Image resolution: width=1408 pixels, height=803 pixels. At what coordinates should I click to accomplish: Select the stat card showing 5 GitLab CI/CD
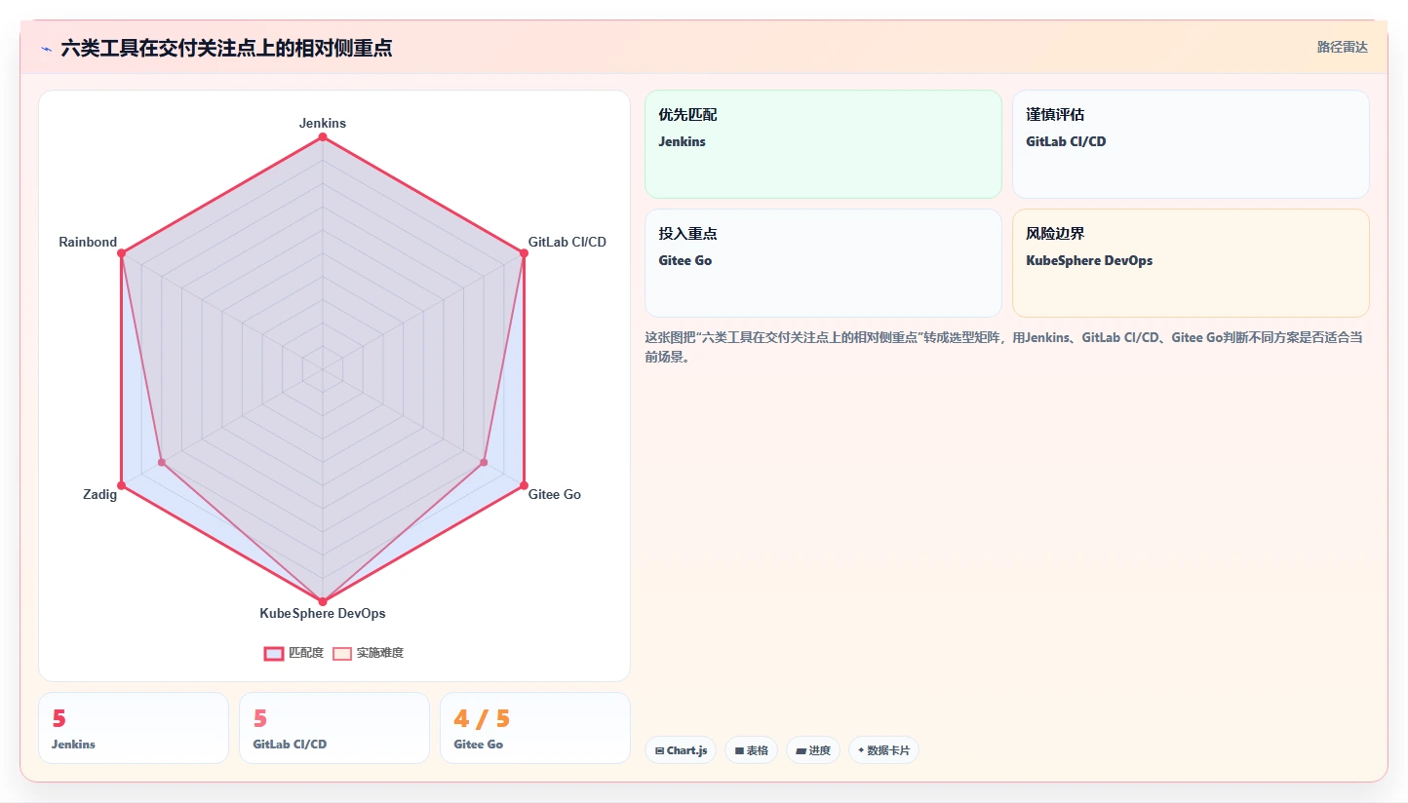[334, 728]
